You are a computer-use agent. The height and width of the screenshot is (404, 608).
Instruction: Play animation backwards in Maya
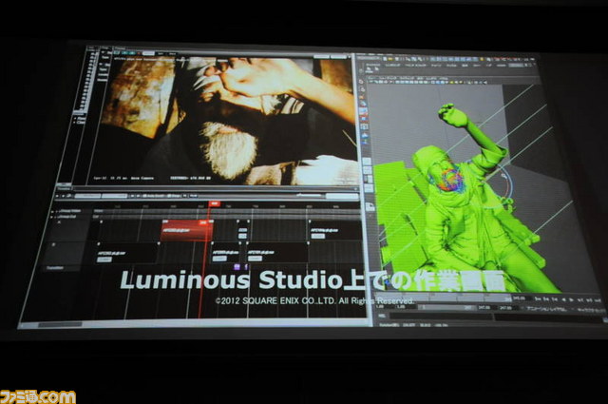(563, 300)
